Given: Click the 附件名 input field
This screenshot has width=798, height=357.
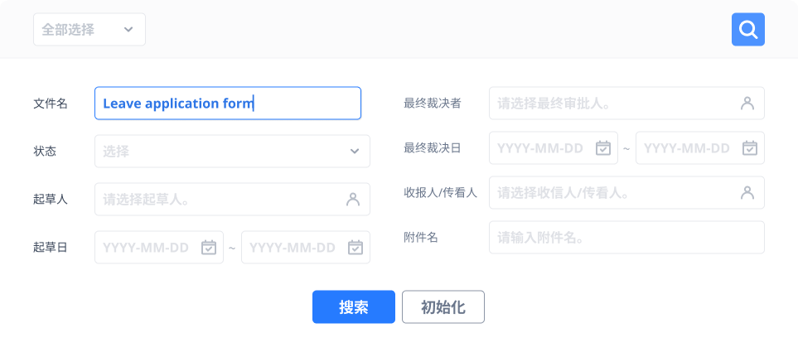Looking at the screenshot, I should pyautogui.click(x=626, y=238).
